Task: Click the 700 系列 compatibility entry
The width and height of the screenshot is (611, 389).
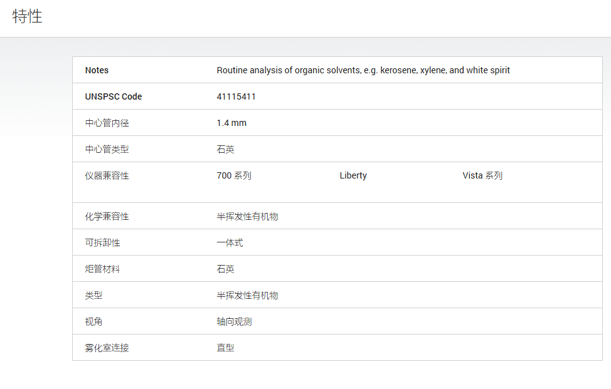Action: point(234,175)
